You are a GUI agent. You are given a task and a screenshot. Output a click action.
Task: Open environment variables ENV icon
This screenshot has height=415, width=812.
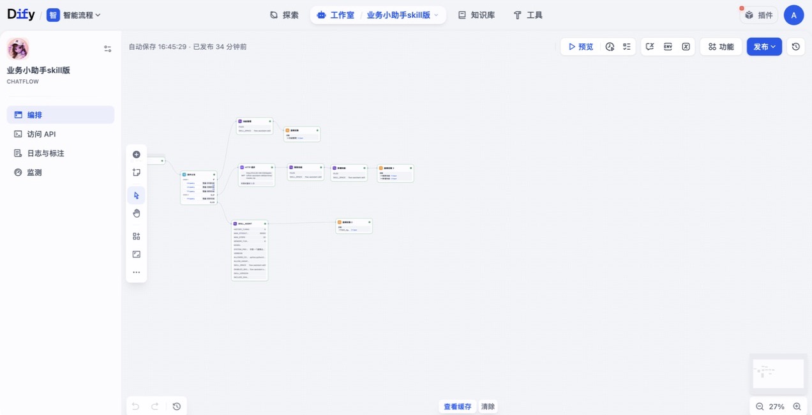[668, 47]
